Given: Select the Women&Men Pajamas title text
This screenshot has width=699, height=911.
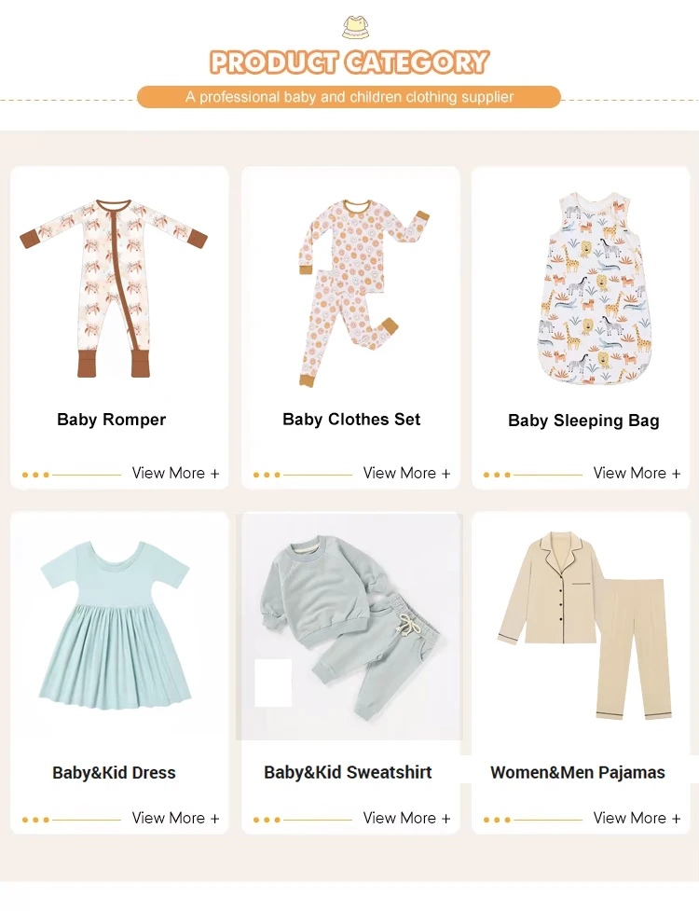Looking at the screenshot, I should [x=578, y=773].
